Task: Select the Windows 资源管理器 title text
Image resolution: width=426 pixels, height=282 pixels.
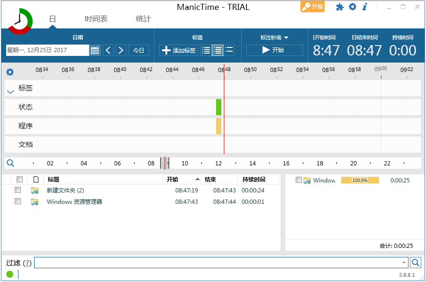Action: (x=74, y=202)
